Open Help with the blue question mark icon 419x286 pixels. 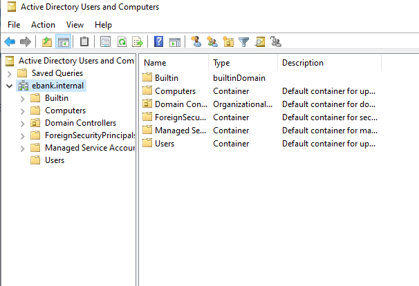pos(159,41)
